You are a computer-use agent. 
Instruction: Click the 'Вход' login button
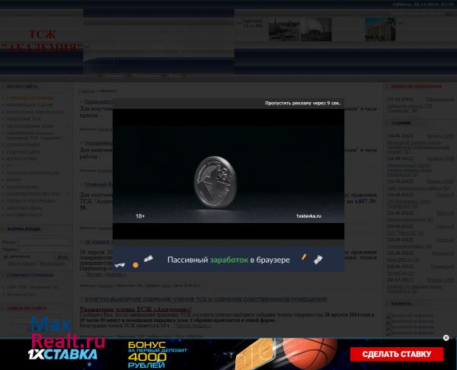pos(62,257)
